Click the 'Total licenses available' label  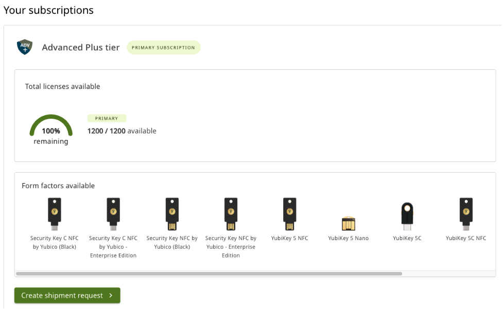[x=63, y=86]
